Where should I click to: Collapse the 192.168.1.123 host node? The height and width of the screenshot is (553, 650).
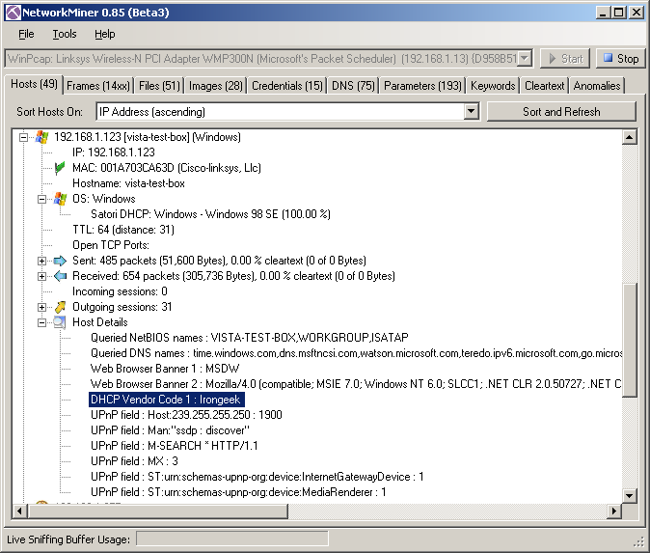(24, 137)
